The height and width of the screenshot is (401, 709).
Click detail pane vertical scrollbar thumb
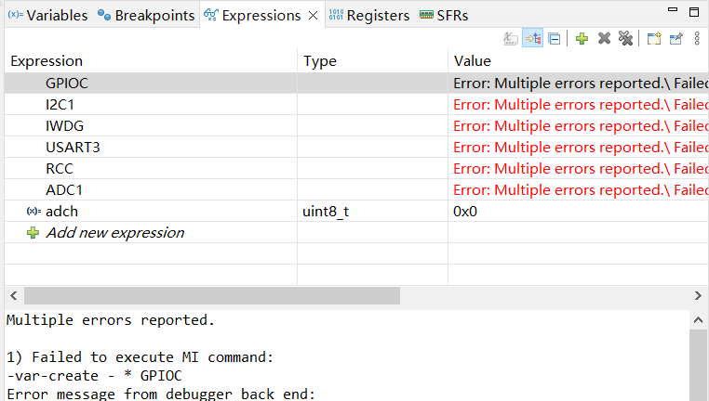tap(698, 366)
